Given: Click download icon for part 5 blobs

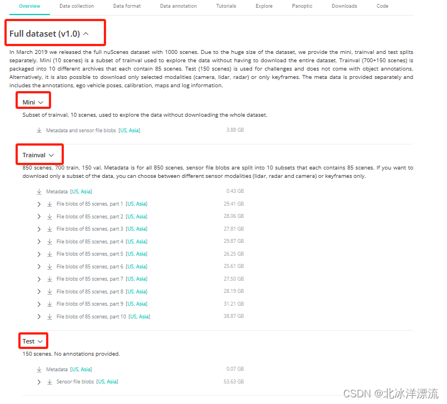Looking at the screenshot, I should [49, 254].
